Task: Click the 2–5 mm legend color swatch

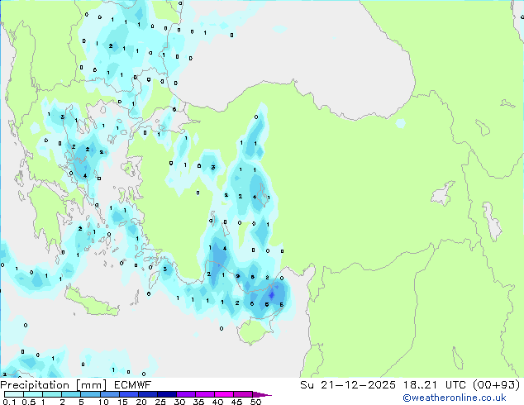Action: click(71, 394)
